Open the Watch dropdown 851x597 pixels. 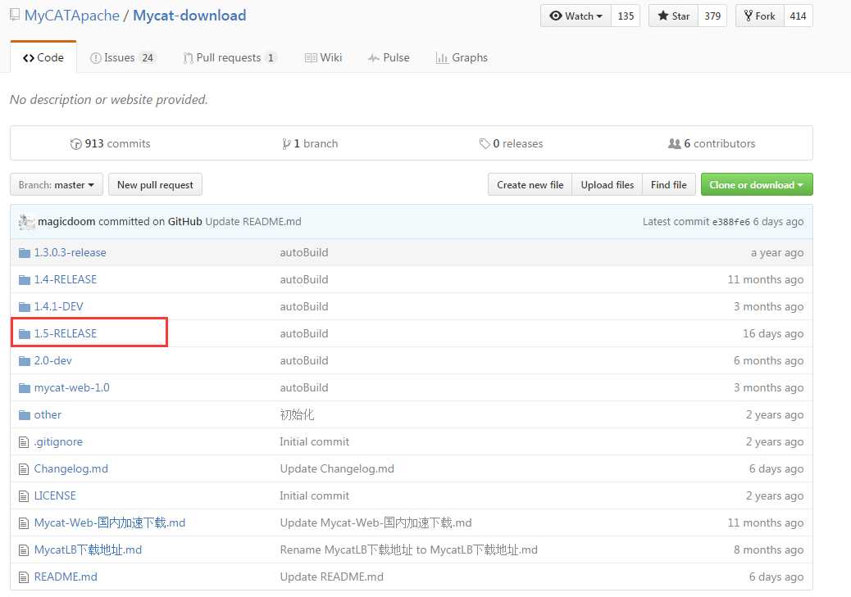[576, 16]
